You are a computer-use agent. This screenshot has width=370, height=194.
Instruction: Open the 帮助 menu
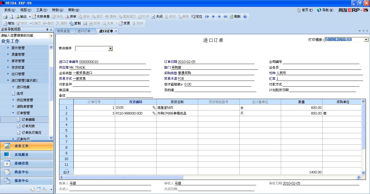[74, 10]
